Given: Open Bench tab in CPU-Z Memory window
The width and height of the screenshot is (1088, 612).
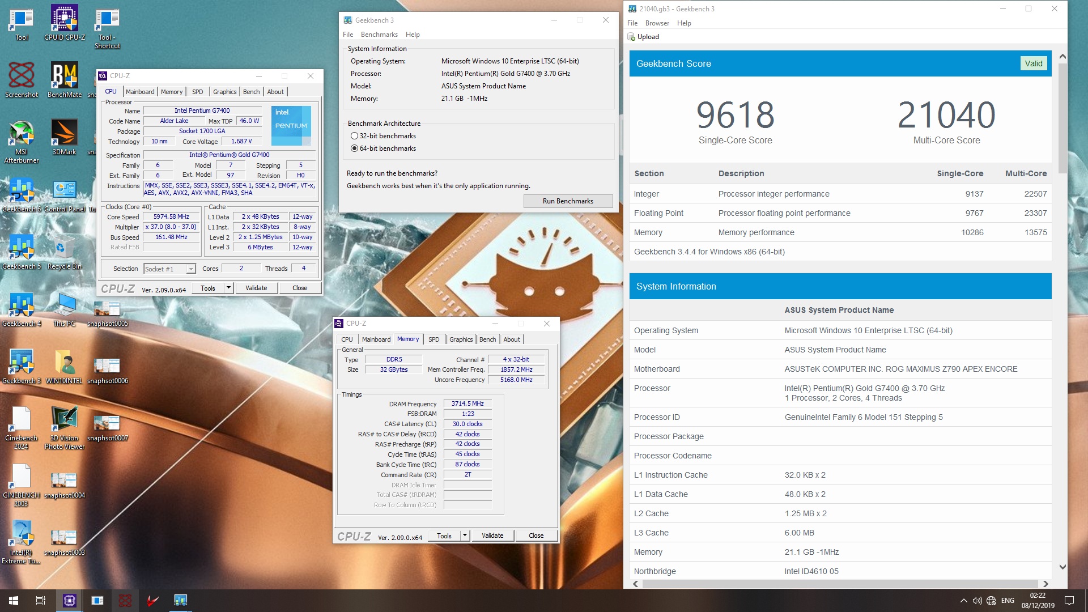Looking at the screenshot, I should coord(487,339).
